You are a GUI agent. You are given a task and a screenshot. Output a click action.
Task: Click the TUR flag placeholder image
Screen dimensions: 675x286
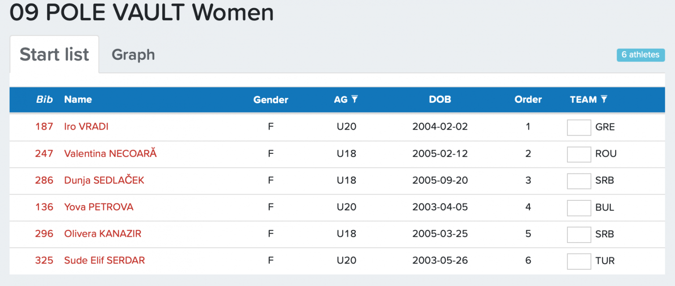tap(579, 261)
